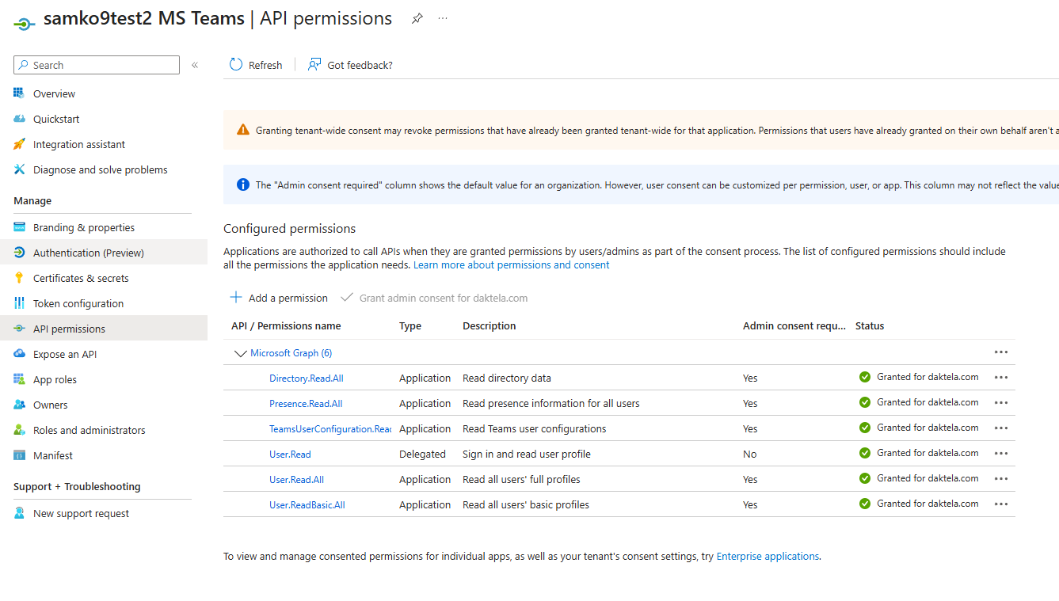Click Learn more about permissions and consent
The width and height of the screenshot is (1059, 601).
click(x=511, y=265)
